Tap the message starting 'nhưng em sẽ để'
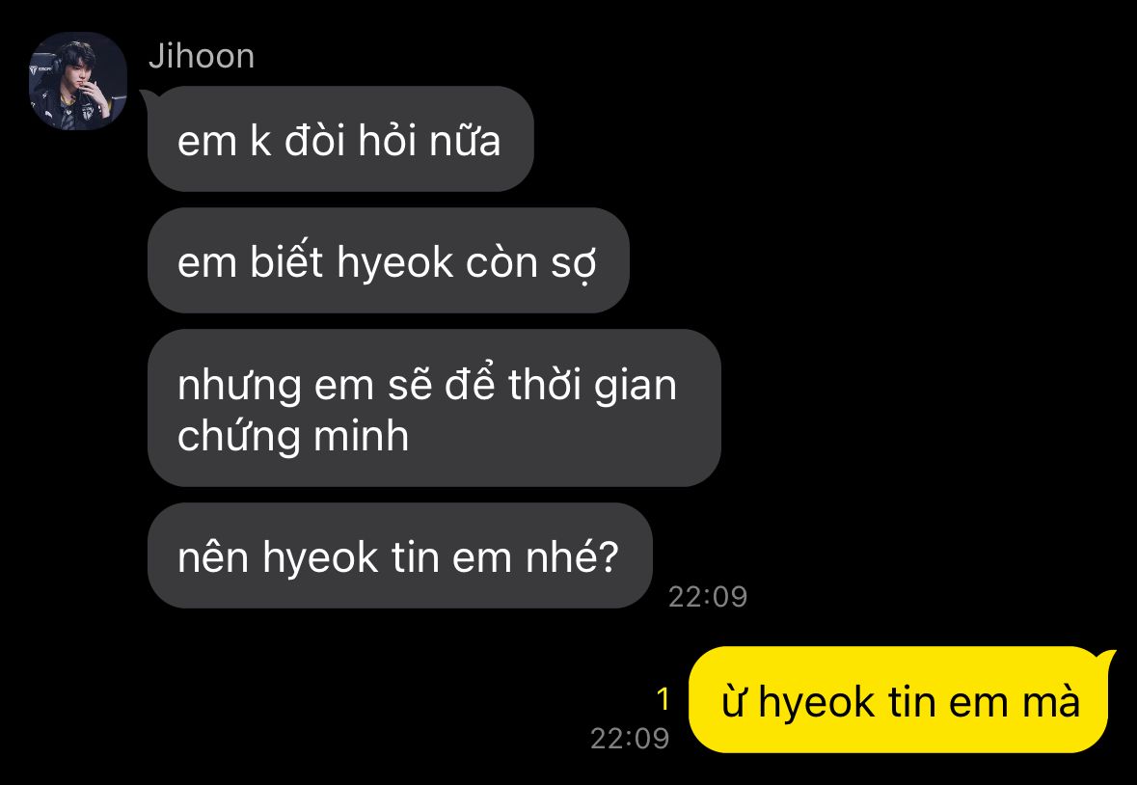The width and height of the screenshot is (1137, 785). 434,408
